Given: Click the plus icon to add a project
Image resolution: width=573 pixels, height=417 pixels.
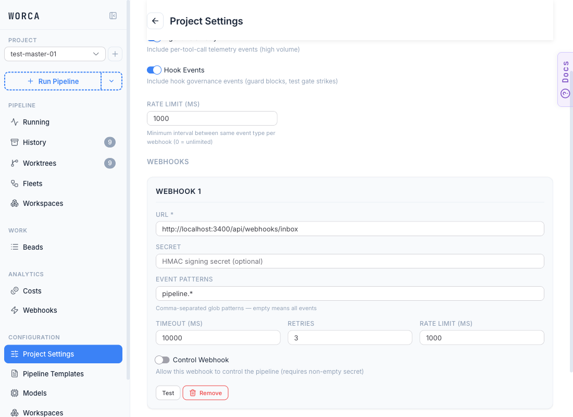Looking at the screenshot, I should point(115,54).
